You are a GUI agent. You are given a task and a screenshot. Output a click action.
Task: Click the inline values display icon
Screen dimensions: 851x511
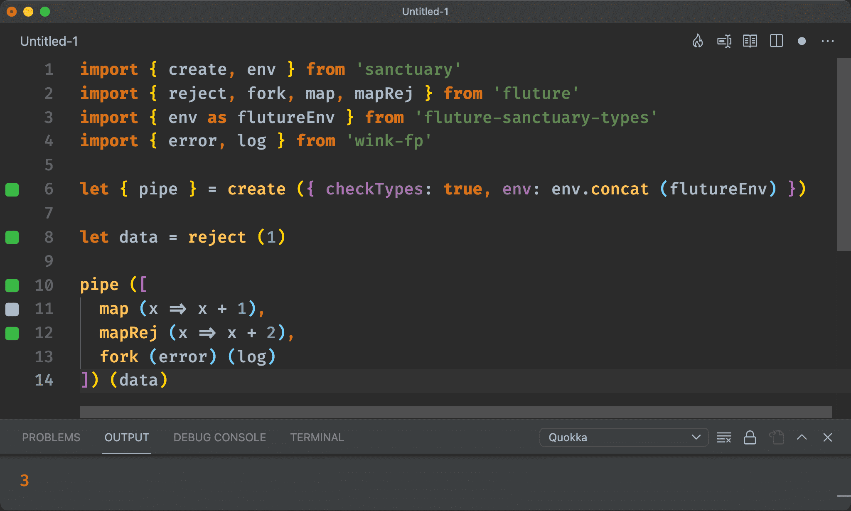coord(724,41)
